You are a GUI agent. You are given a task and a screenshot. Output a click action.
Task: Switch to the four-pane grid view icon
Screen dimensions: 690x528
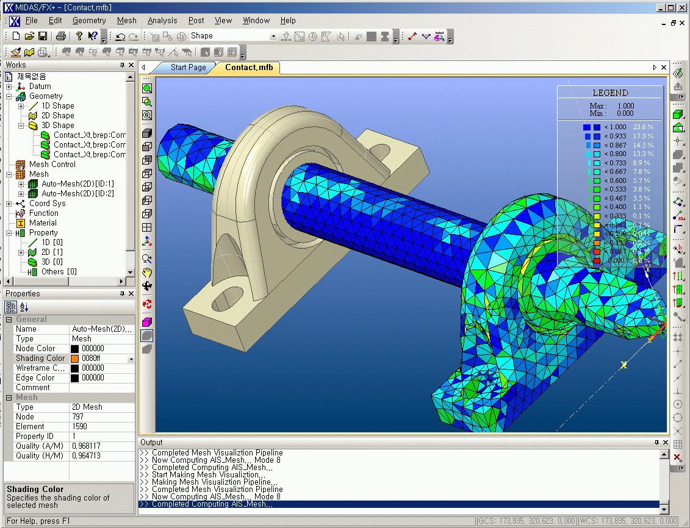tap(147, 227)
